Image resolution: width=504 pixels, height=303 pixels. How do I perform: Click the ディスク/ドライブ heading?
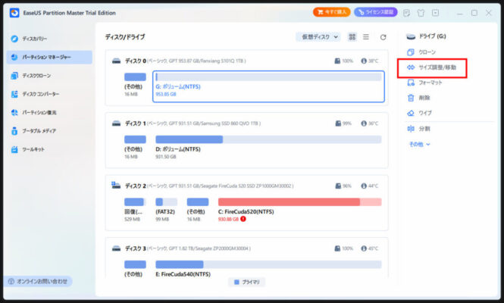coord(125,37)
